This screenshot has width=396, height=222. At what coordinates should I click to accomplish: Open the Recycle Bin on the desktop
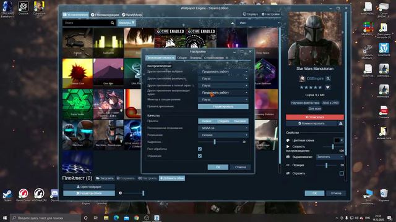pyautogui.click(x=384, y=195)
